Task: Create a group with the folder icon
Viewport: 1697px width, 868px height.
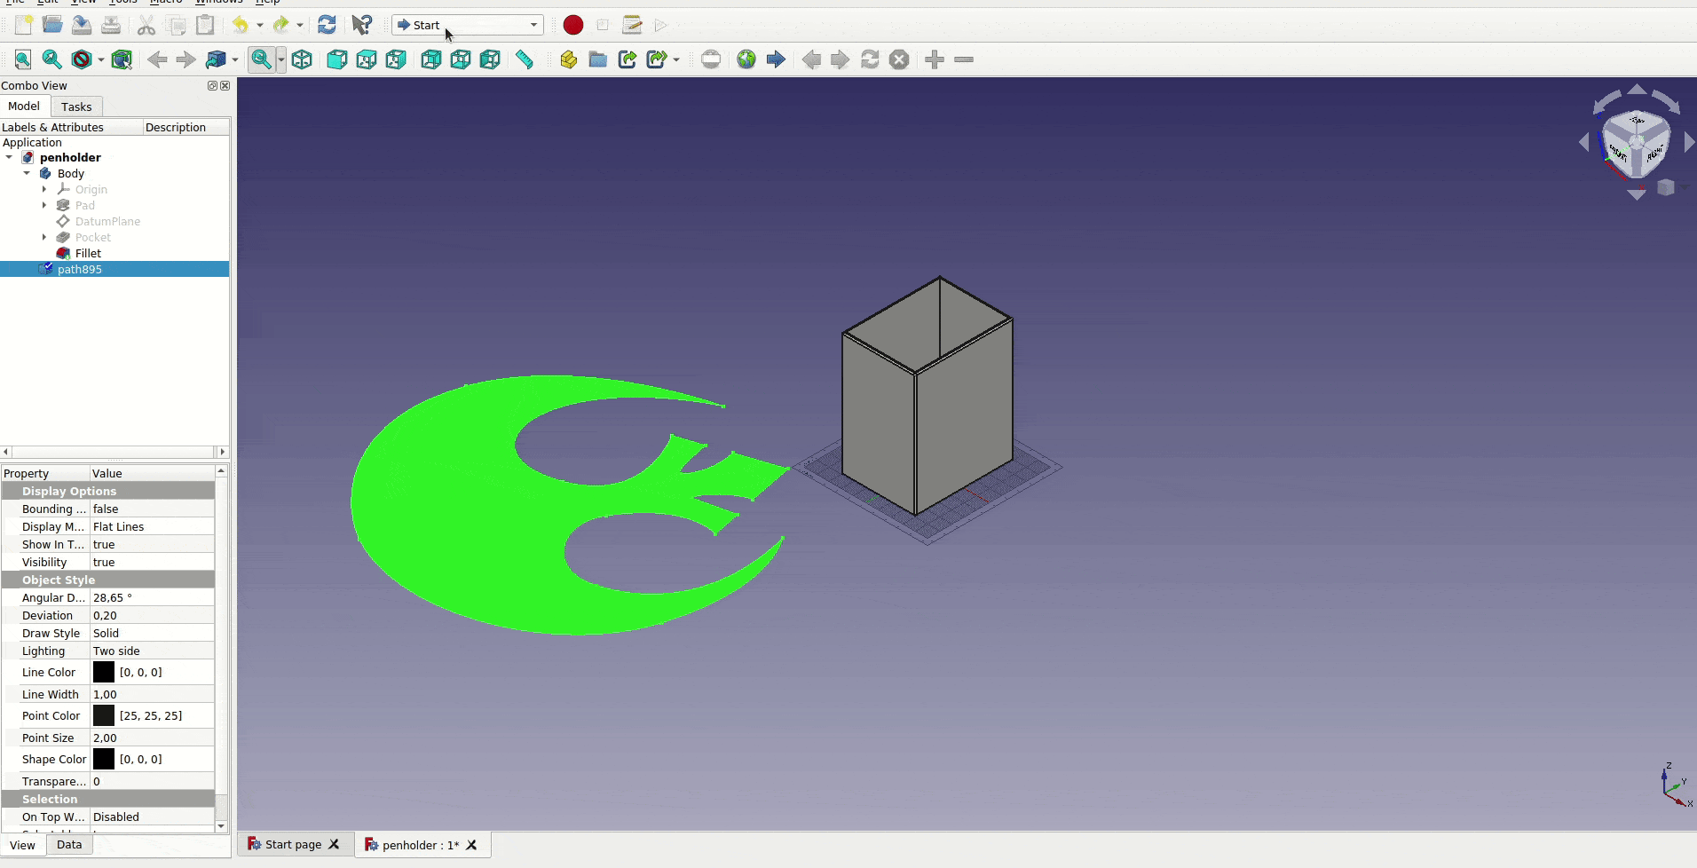Action: [598, 59]
